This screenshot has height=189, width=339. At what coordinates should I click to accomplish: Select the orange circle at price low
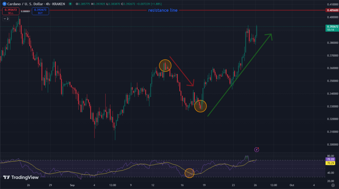tap(200, 106)
